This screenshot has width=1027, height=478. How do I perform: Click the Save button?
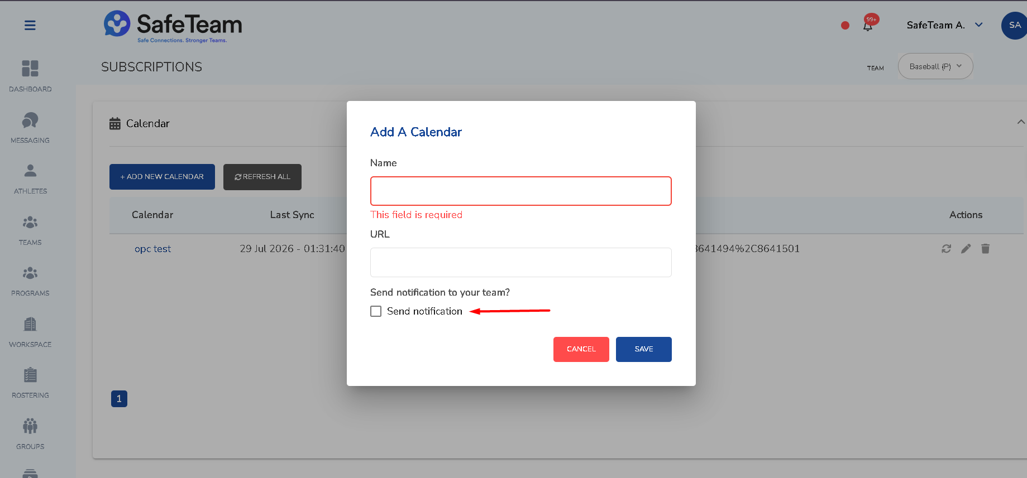pos(644,349)
